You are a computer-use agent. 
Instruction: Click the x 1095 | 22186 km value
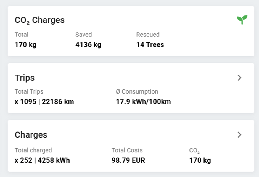pos(44,102)
